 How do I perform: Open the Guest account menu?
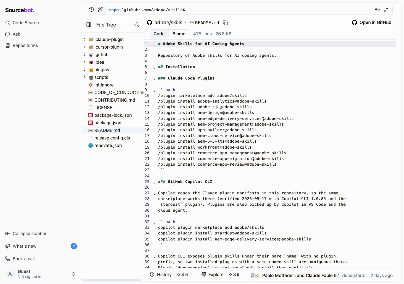click(x=40, y=274)
